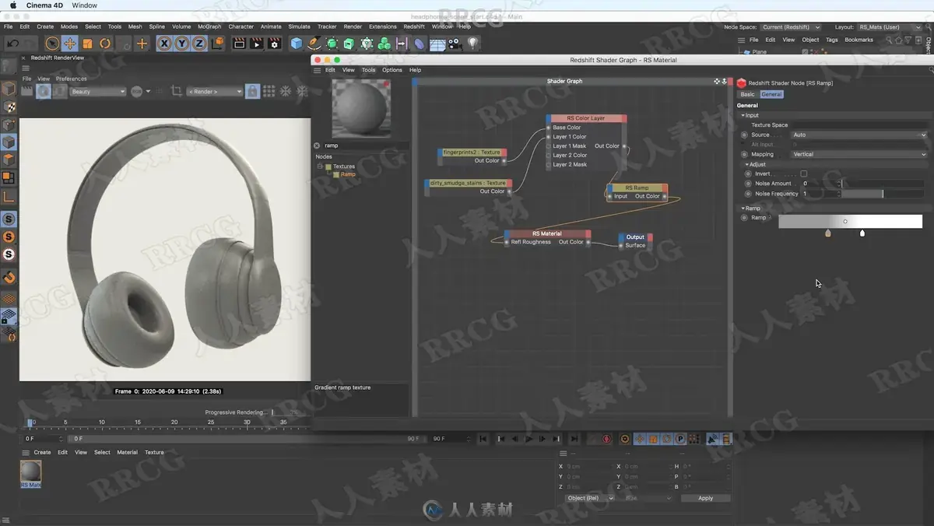Click the Undo arrow icon
This screenshot has height=526, width=934.
click(13, 44)
